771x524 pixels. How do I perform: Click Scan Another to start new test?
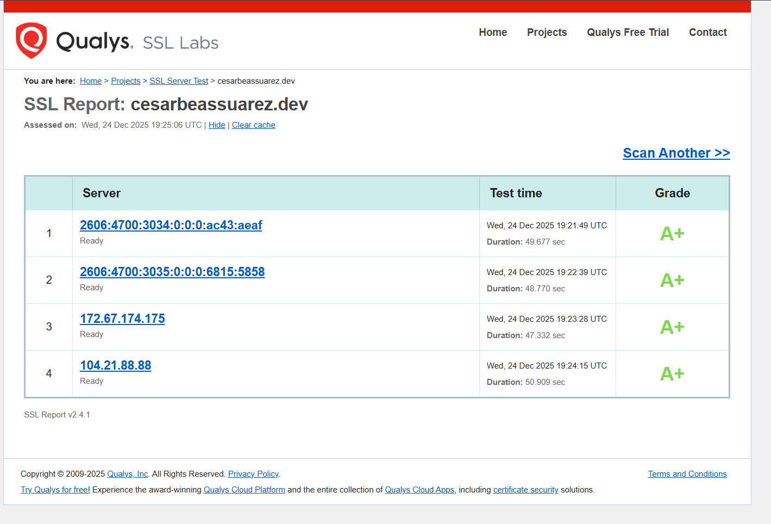click(x=676, y=153)
